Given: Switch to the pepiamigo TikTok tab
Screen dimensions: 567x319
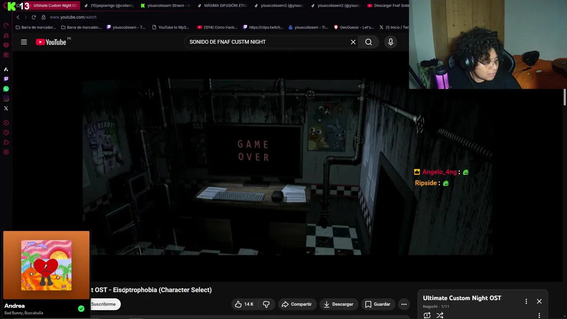Looking at the screenshot, I should (109, 5).
